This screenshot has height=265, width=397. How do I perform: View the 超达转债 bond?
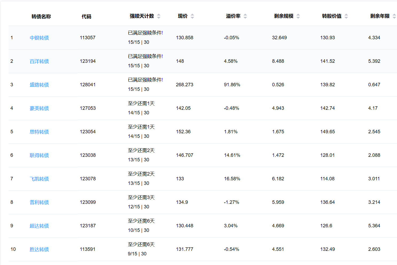click(39, 226)
